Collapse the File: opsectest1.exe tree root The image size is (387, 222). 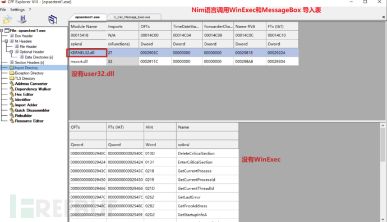pyautogui.click(x=2, y=30)
